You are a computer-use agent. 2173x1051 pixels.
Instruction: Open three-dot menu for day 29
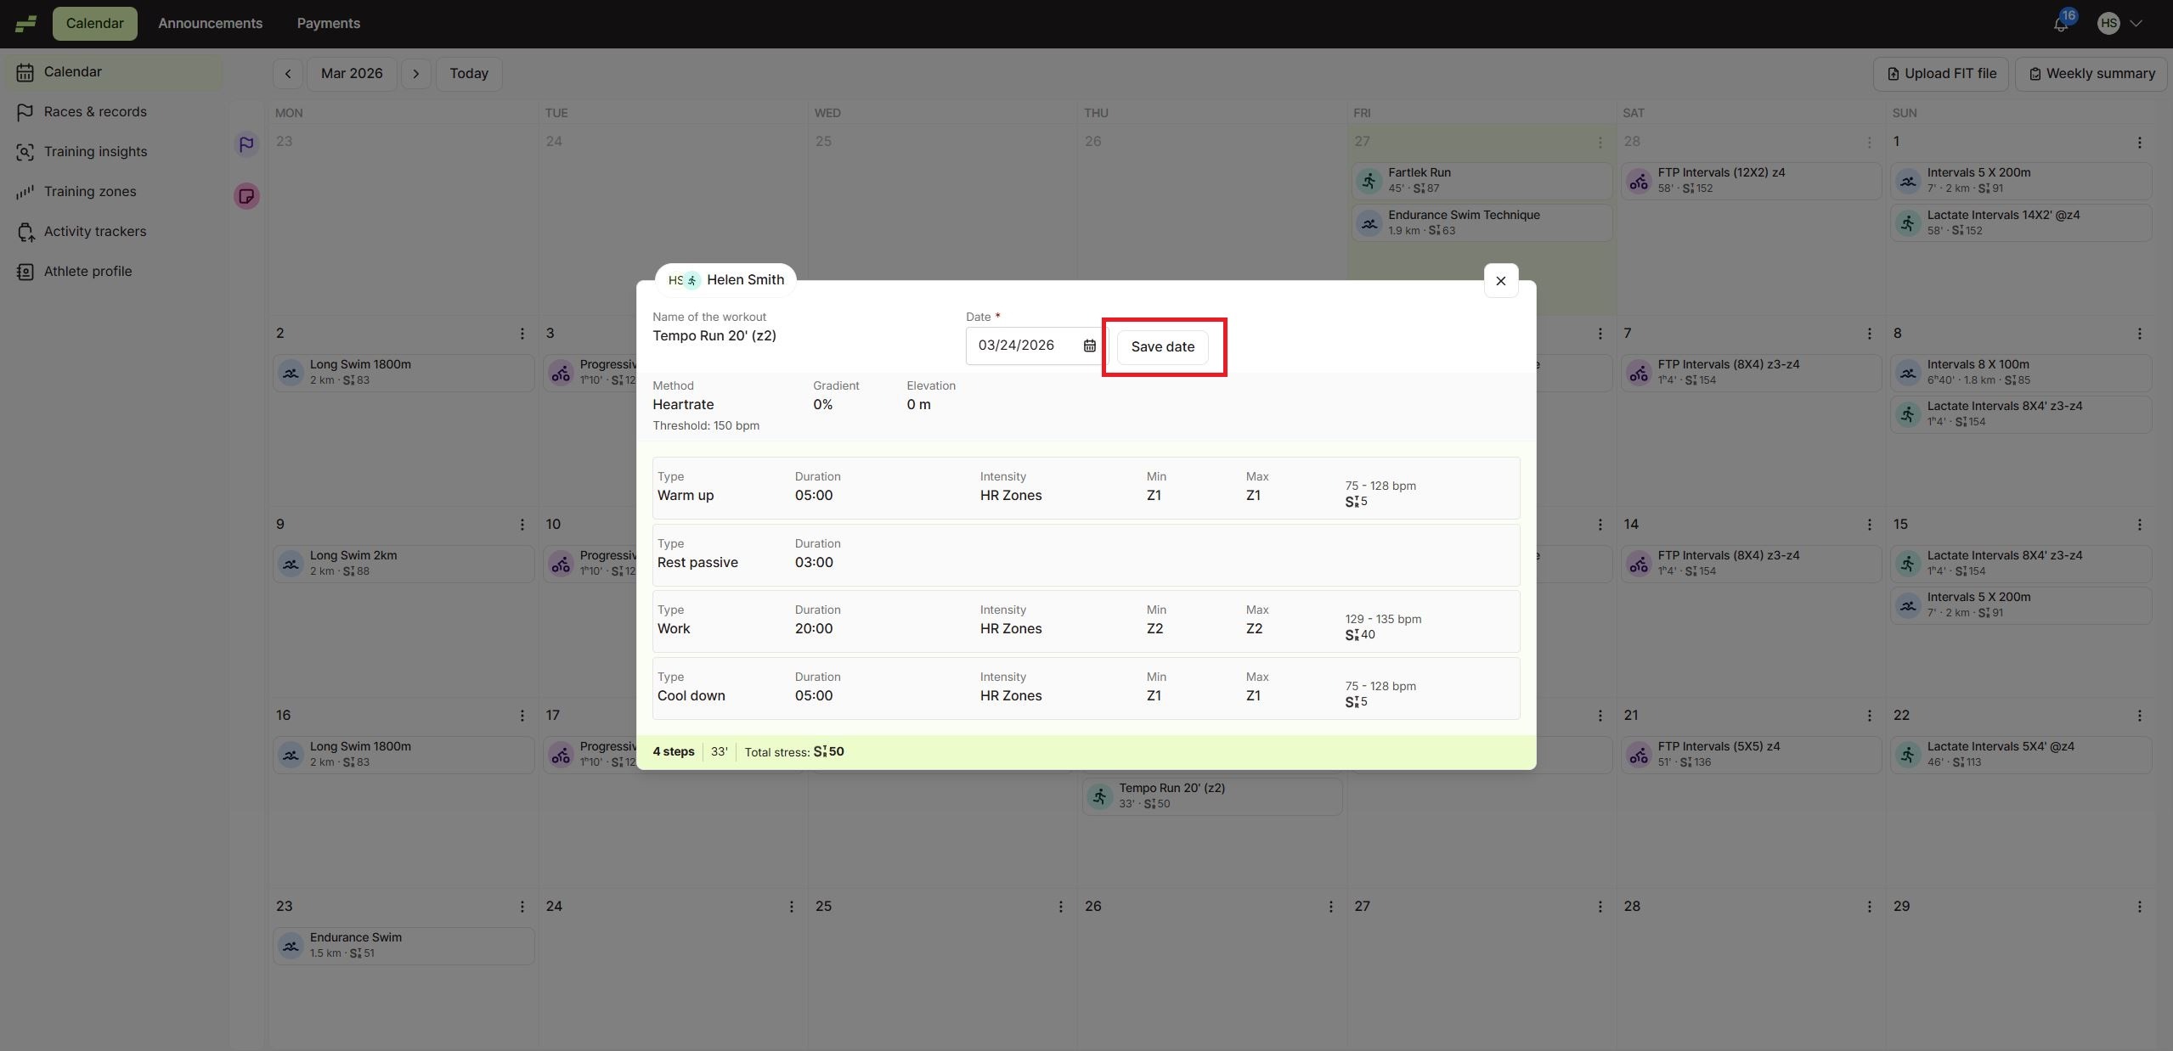click(x=2139, y=907)
